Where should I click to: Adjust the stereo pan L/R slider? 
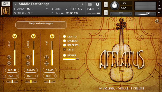[121, 14]
